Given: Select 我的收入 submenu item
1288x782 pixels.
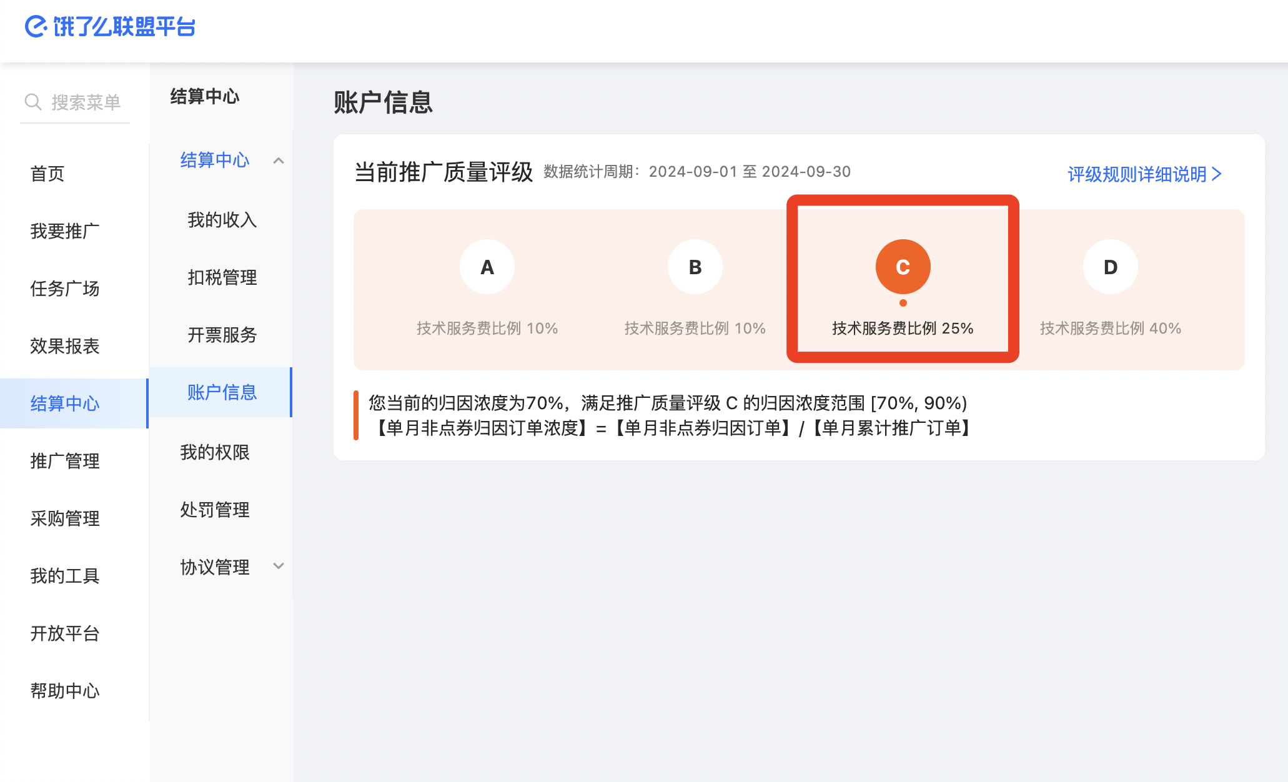Looking at the screenshot, I should (x=222, y=220).
